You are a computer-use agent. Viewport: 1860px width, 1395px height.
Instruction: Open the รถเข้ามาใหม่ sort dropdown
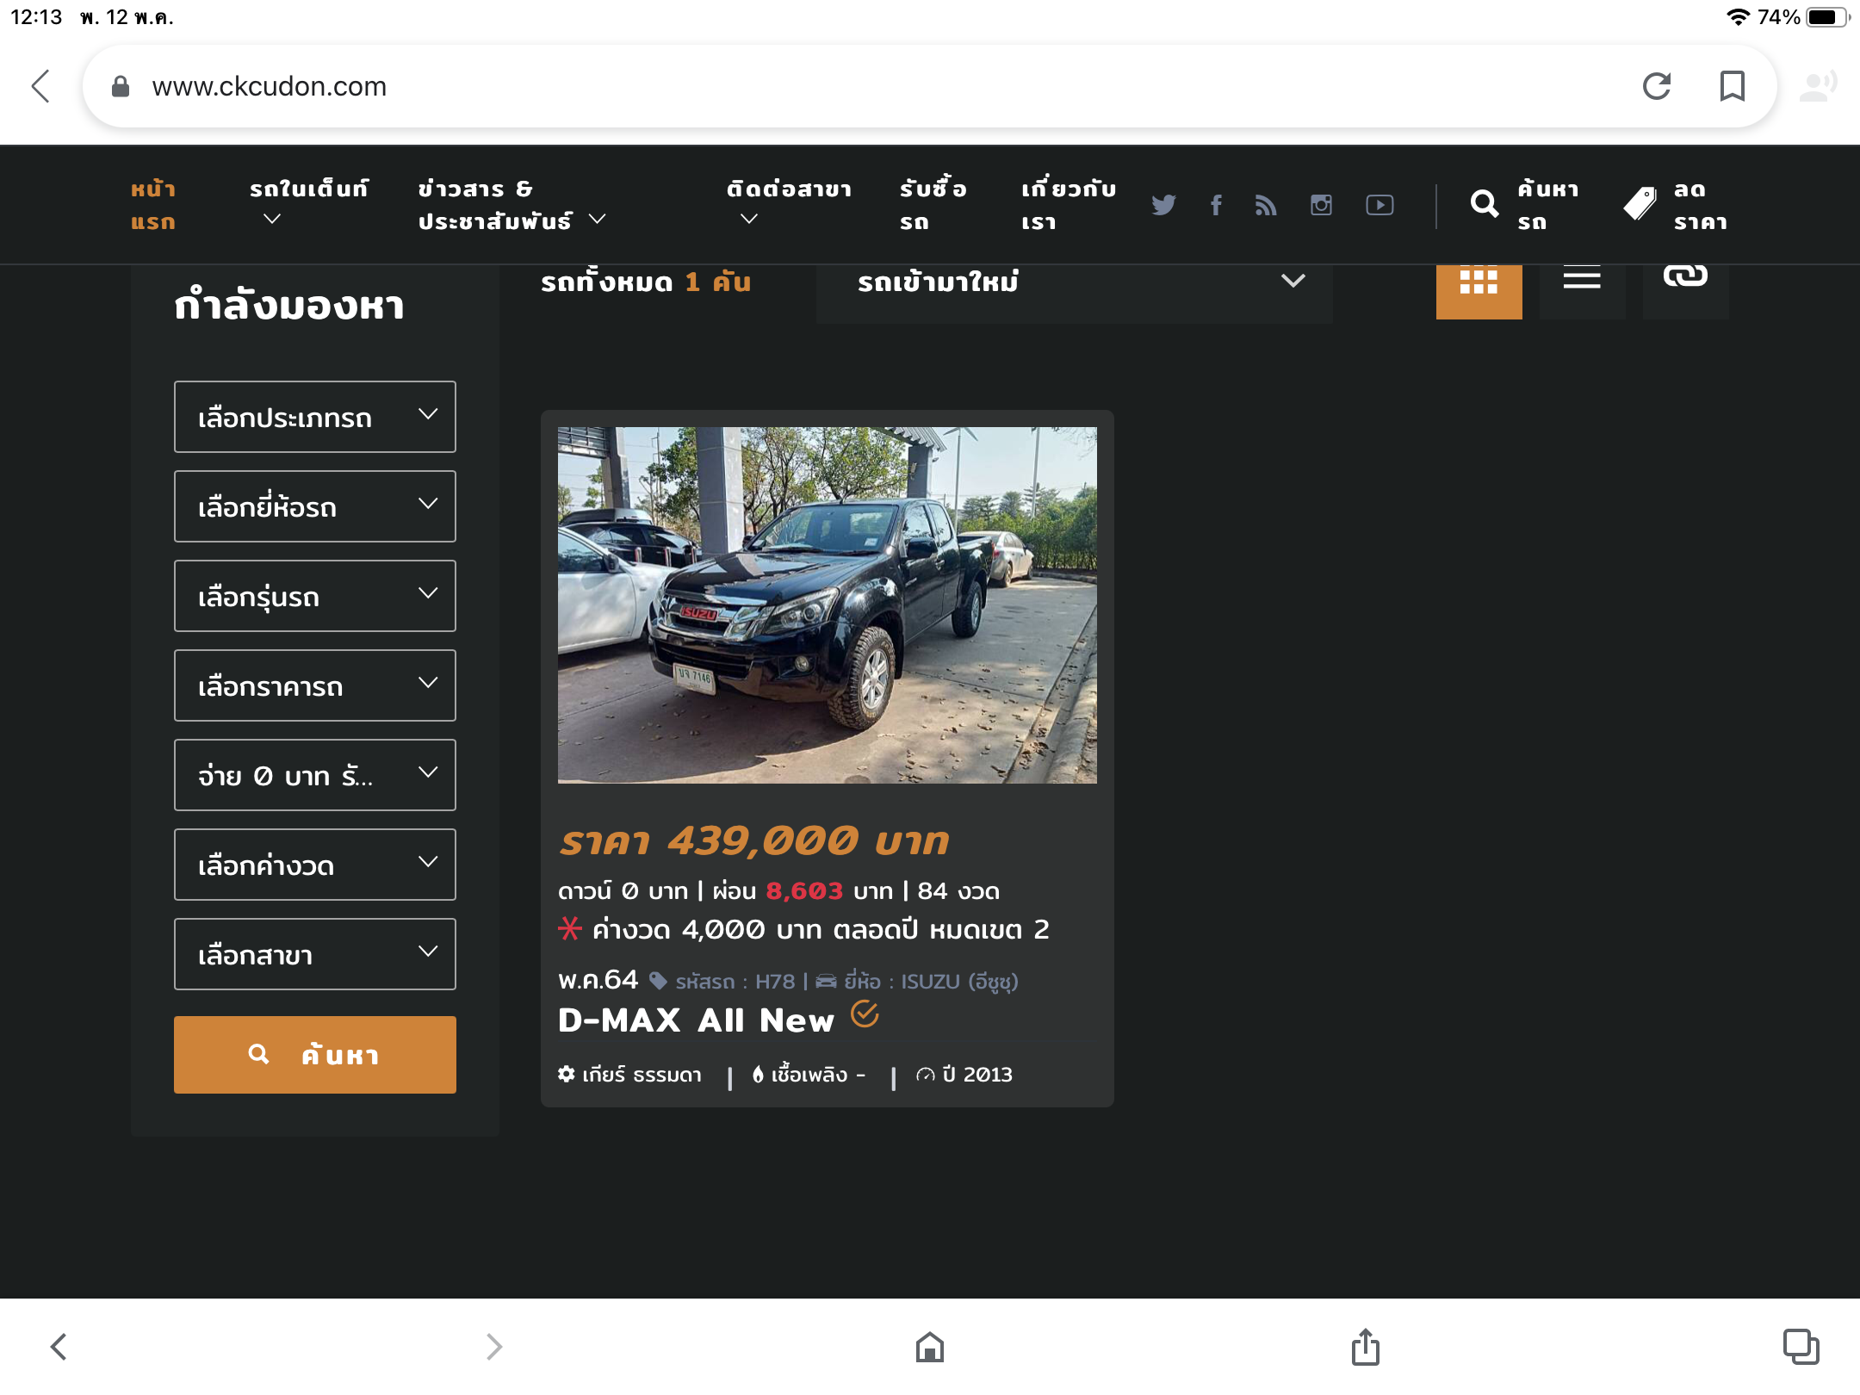click(x=1074, y=282)
